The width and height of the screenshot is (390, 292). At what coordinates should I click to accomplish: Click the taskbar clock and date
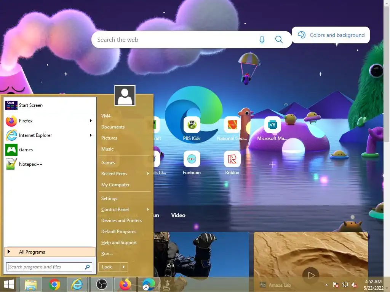pyautogui.click(x=373, y=285)
